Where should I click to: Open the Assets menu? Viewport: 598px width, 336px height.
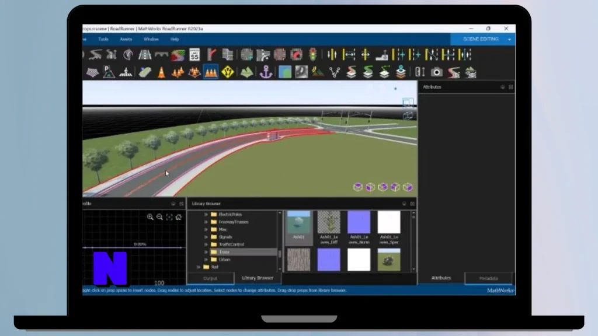click(126, 39)
